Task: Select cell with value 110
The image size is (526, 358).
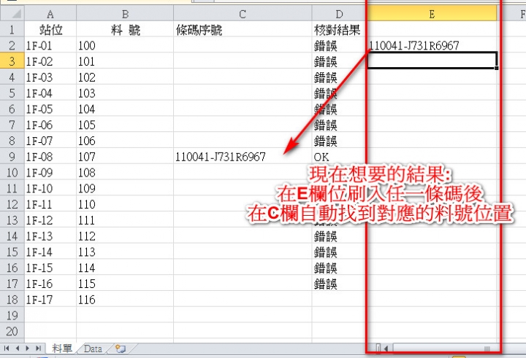Action: tap(125, 204)
